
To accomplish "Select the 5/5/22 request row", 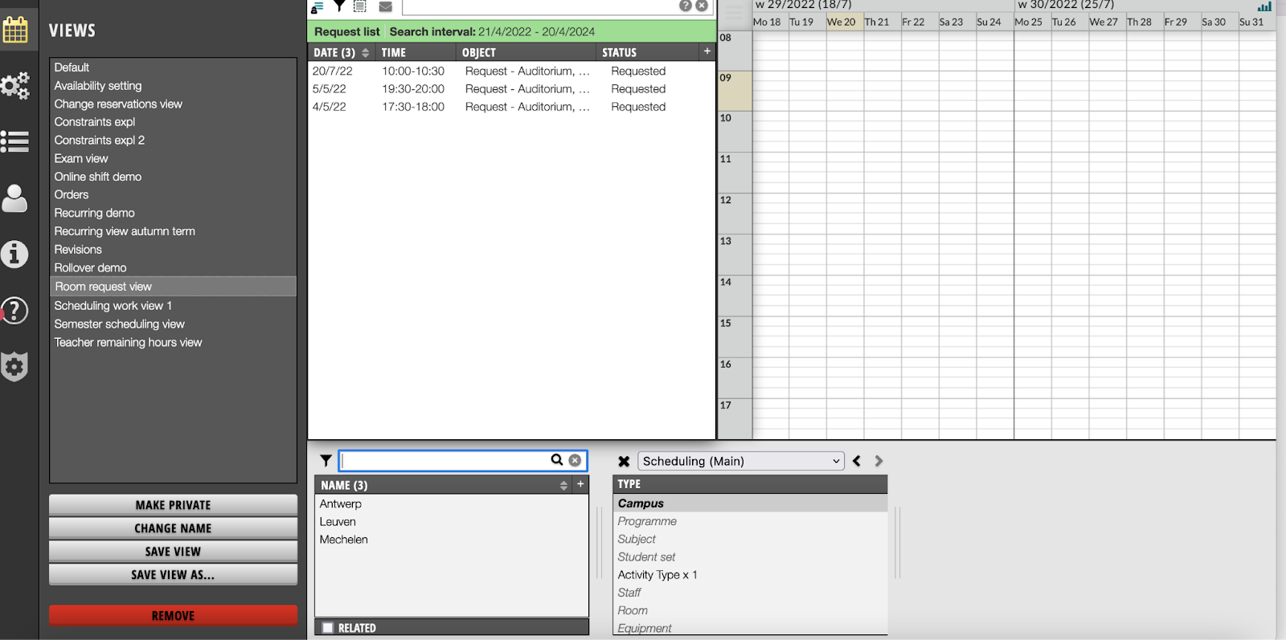I will pos(511,89).
